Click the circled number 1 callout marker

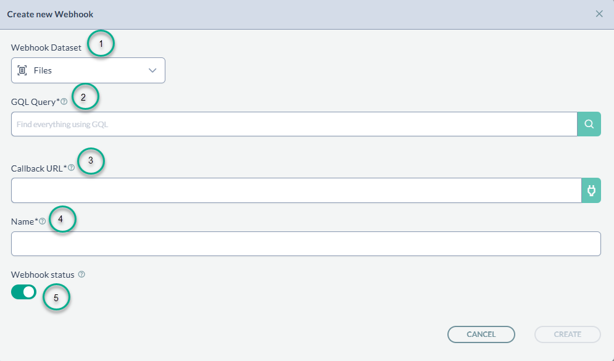pos(101,44)
